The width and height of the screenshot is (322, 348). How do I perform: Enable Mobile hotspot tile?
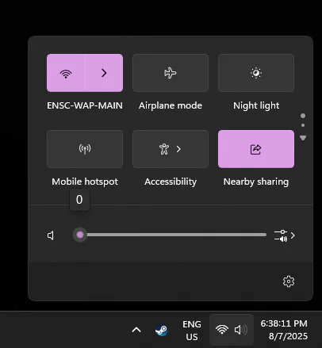[x=85, y=149]
